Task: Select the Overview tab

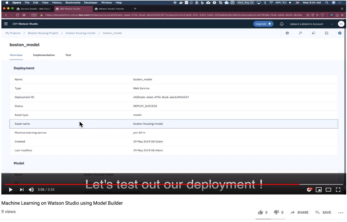Action: coord(16,55)
